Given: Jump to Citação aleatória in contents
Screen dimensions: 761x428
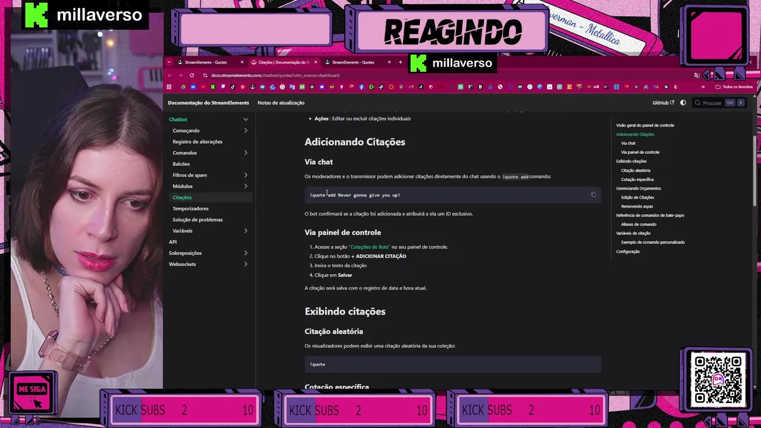Looking at the screenshot, I should [x=636, y=171].
